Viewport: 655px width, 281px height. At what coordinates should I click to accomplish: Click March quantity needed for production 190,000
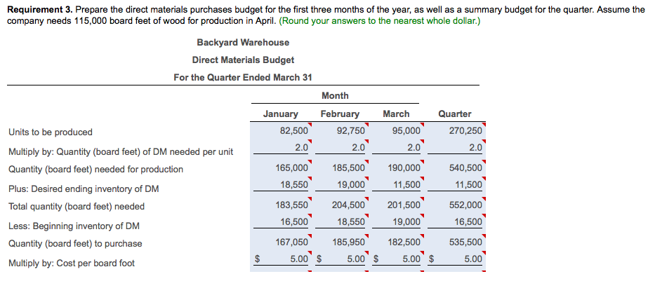coord(404,168)
